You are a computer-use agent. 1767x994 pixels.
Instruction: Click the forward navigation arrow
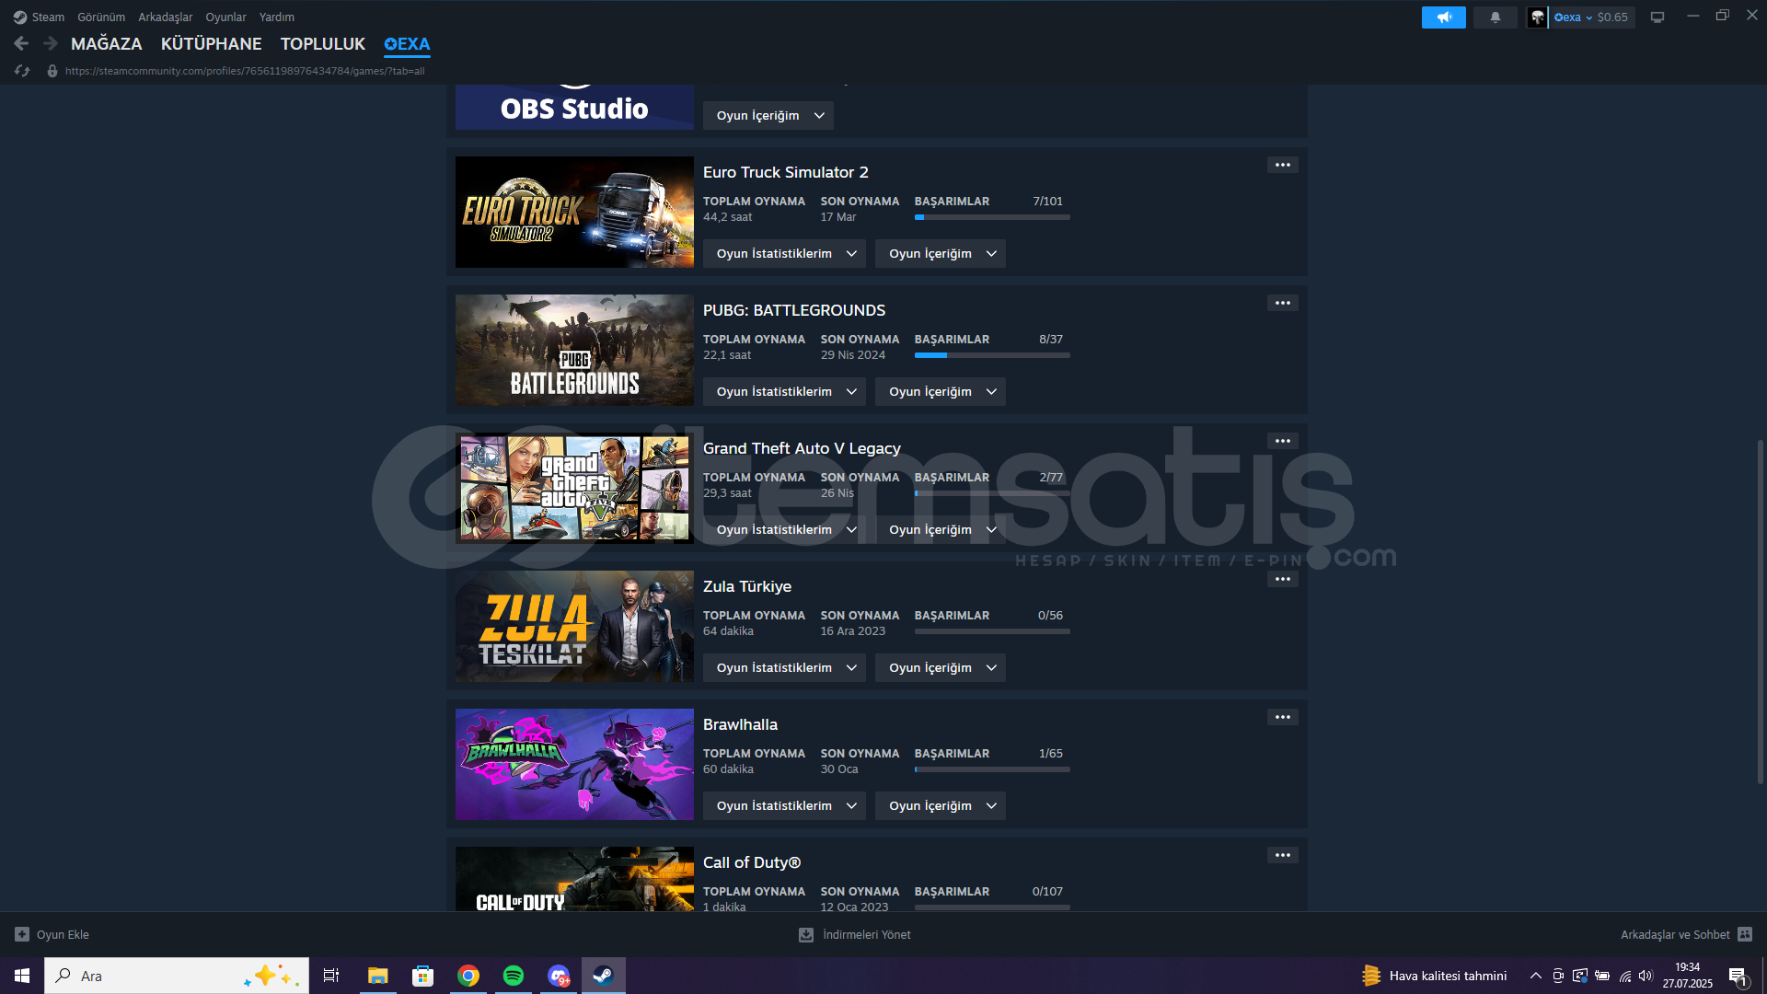coord(51,43)
